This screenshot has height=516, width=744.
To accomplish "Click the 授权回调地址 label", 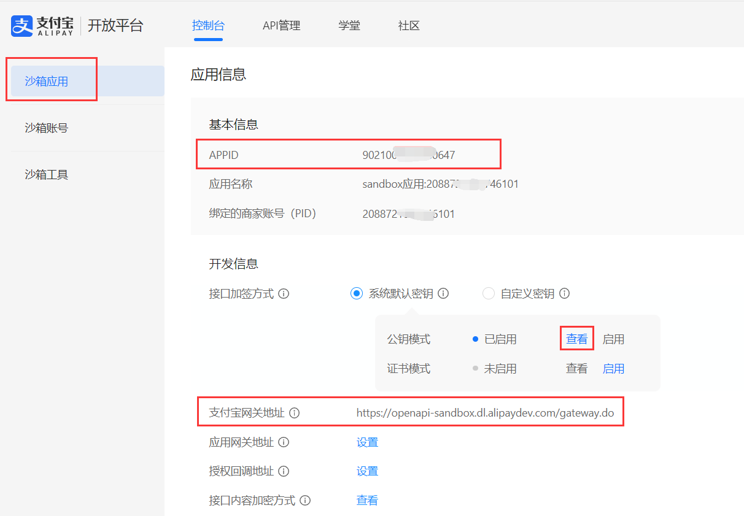I will click(x=242, y=471).
